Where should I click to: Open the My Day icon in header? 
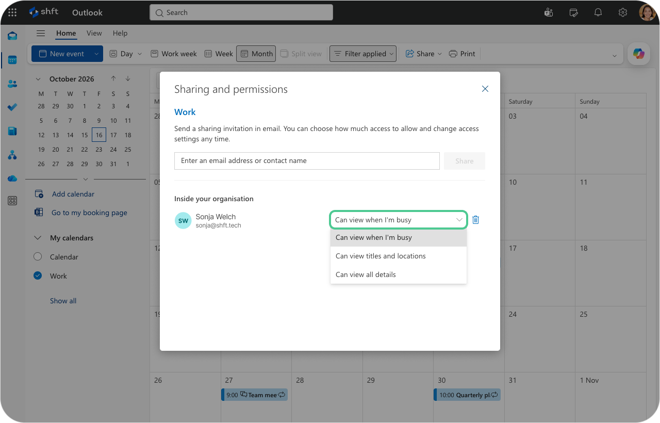(x=573, y=12)
